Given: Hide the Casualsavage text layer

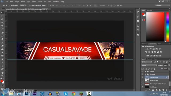Looking at the screenshot, I should 142,77.
